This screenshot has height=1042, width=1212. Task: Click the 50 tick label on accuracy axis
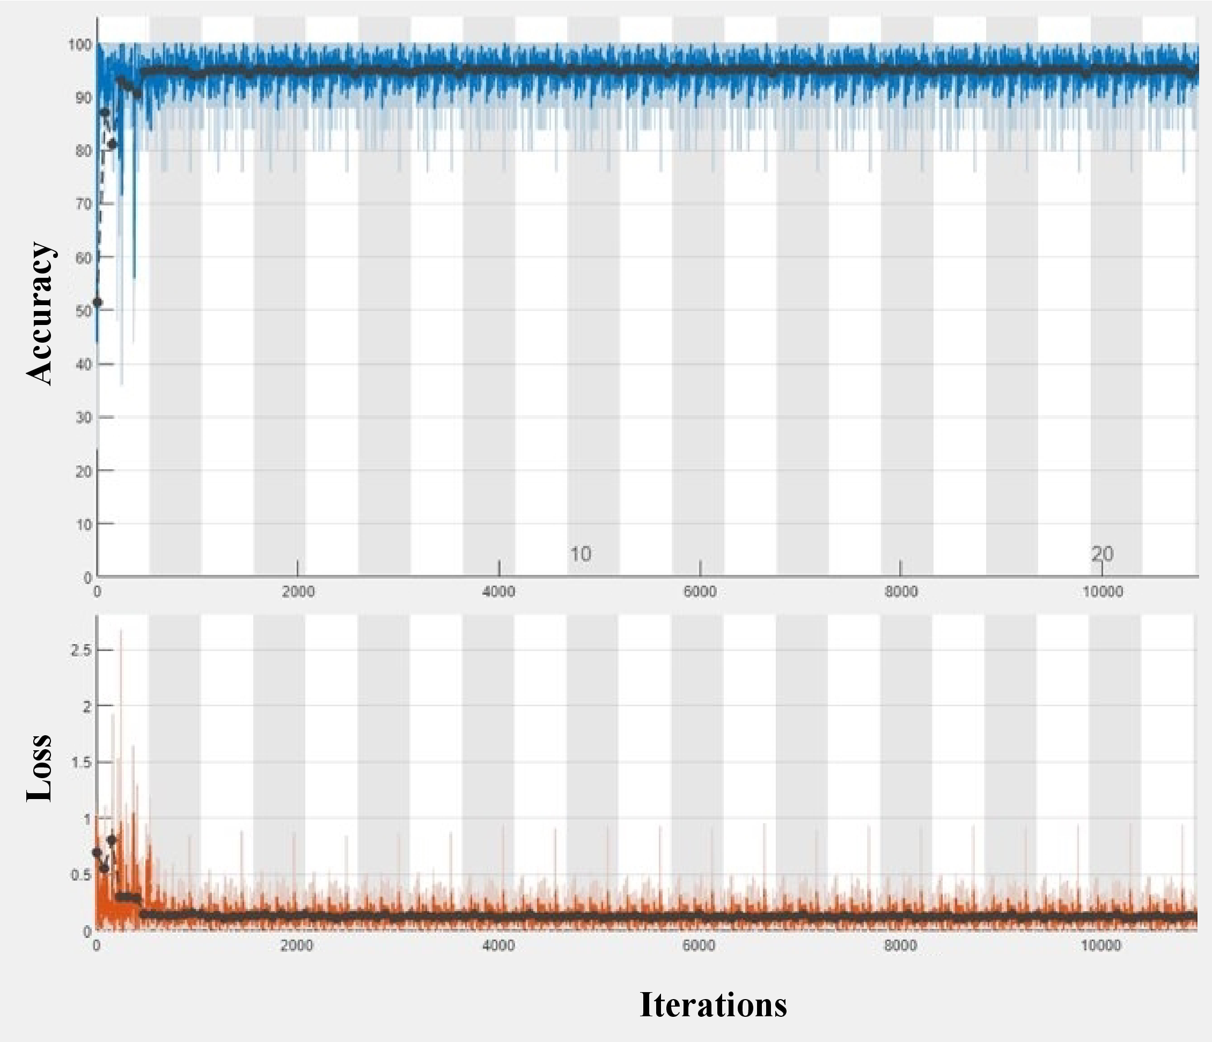click(84, 311)
